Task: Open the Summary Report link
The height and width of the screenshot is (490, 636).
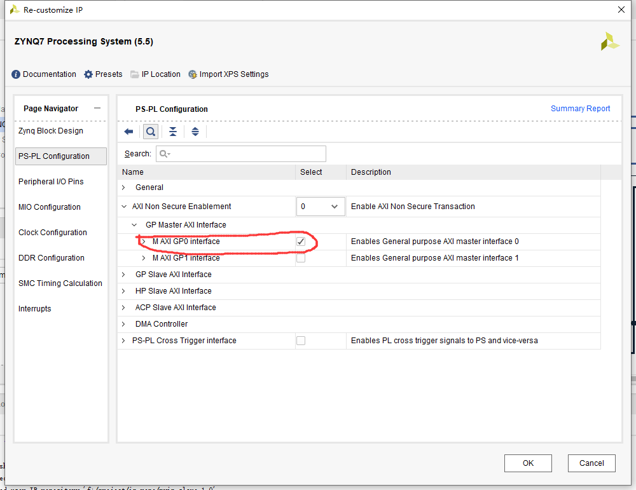Action: (580, 109)
